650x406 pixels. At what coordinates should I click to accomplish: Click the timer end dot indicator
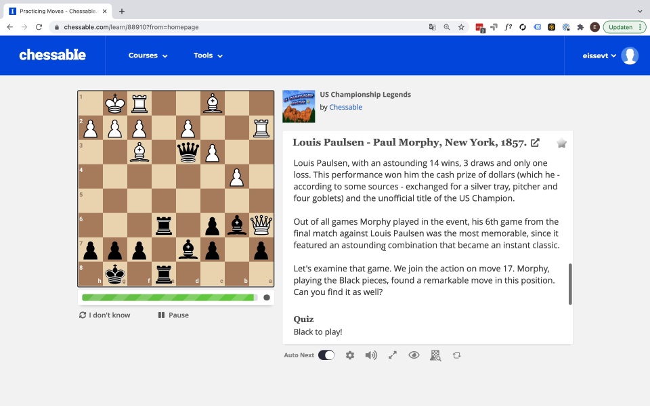[267, 298]
